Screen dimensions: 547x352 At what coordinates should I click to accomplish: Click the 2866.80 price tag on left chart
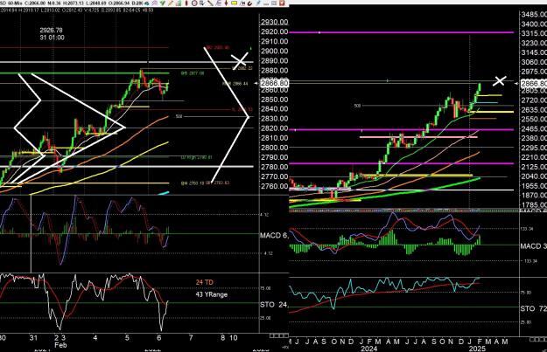tap(275, 83)
